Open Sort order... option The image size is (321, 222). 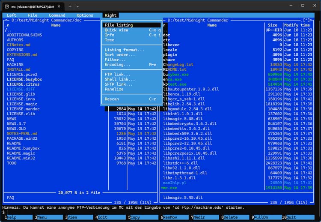click(132, 54)
